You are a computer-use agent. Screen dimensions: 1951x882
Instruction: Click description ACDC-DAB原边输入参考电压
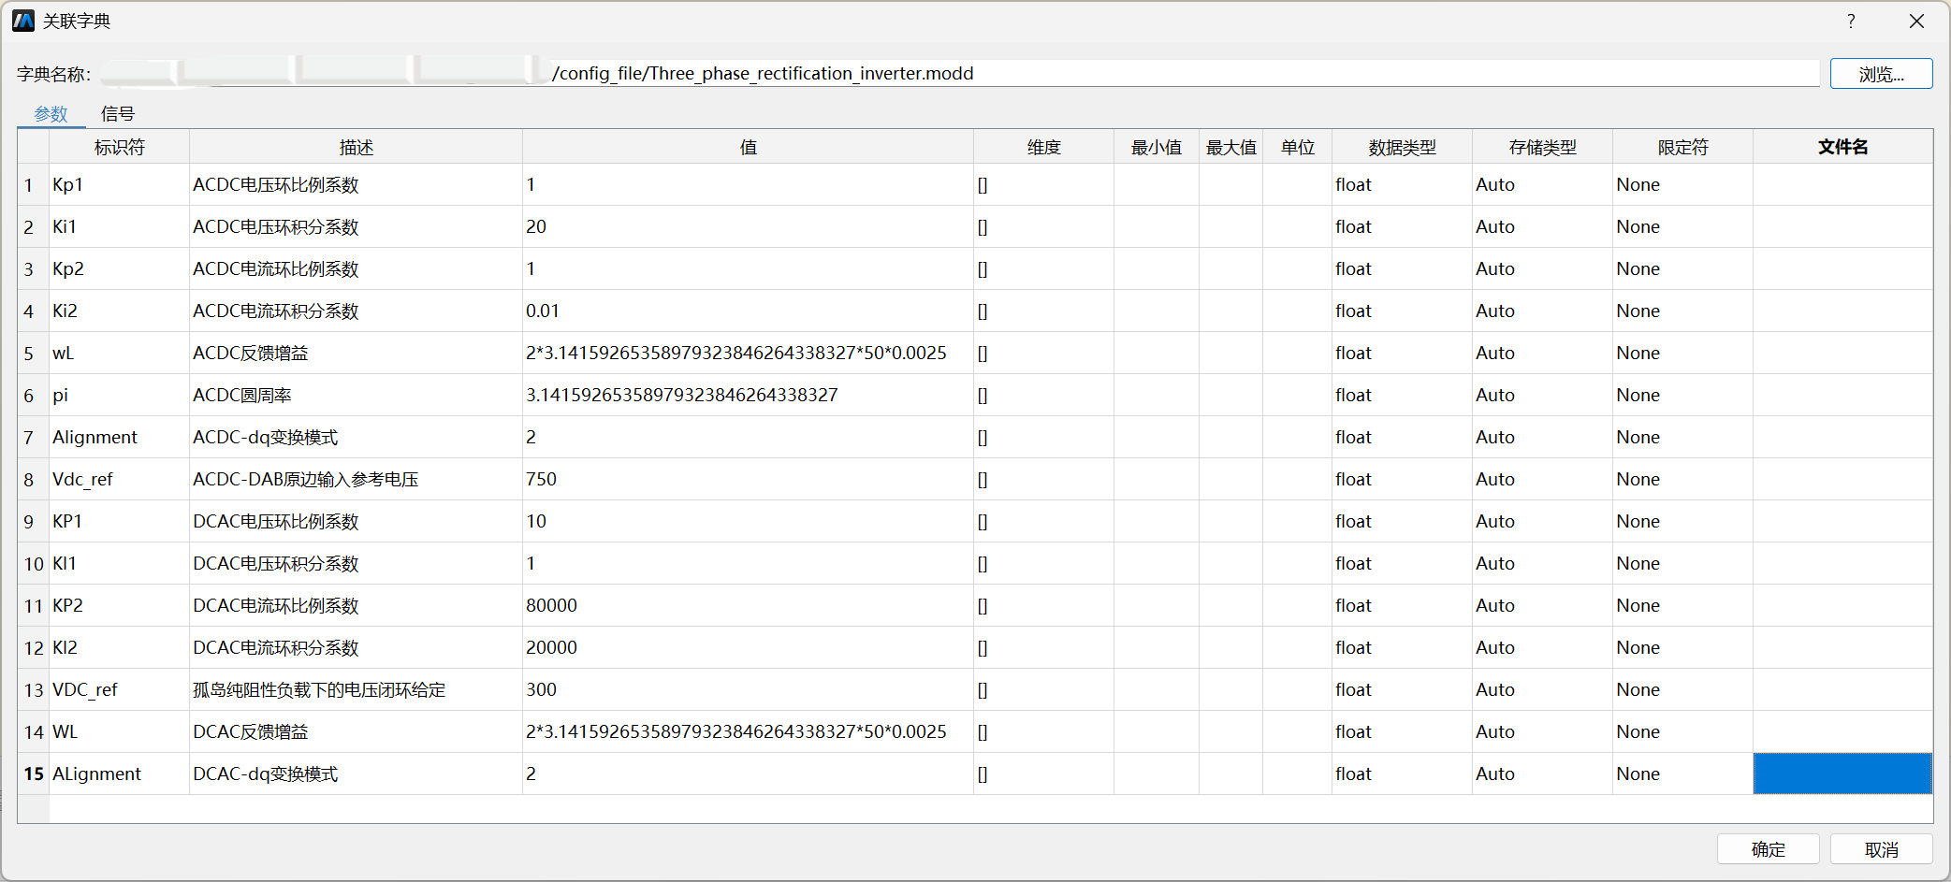pyautogui.click(x=357, y=479)
